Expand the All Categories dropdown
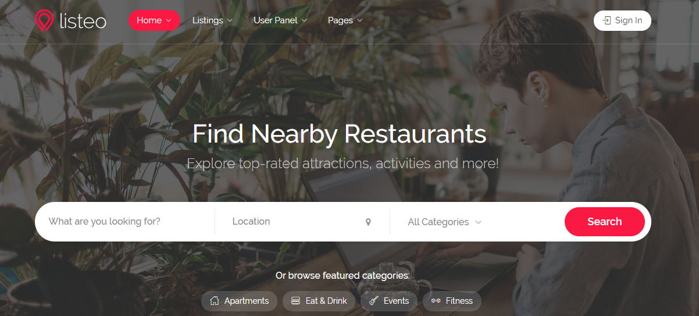This screenshot has height=316, width=699. tap(445, 222)
